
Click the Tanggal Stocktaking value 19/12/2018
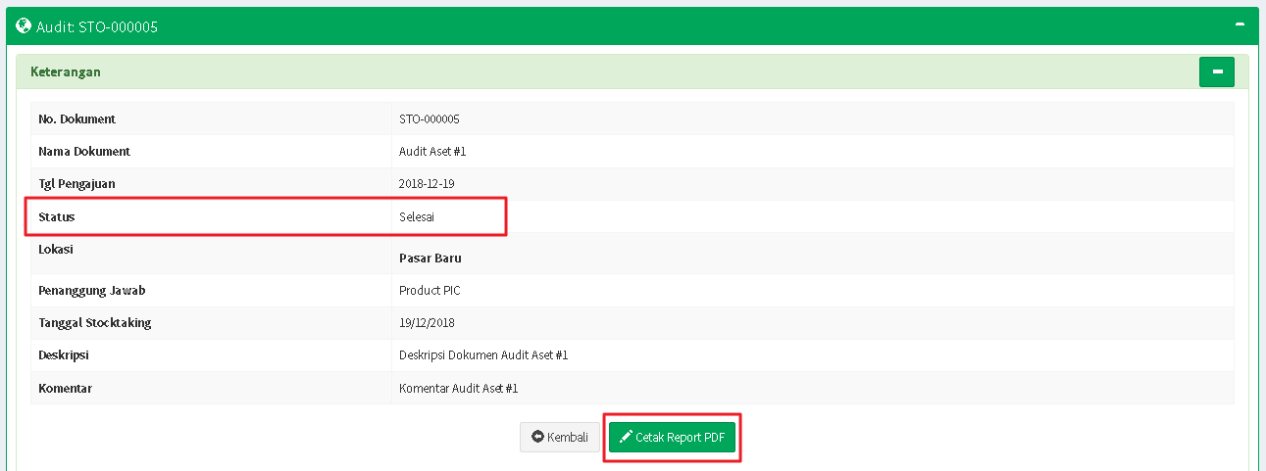coord(427,323)
